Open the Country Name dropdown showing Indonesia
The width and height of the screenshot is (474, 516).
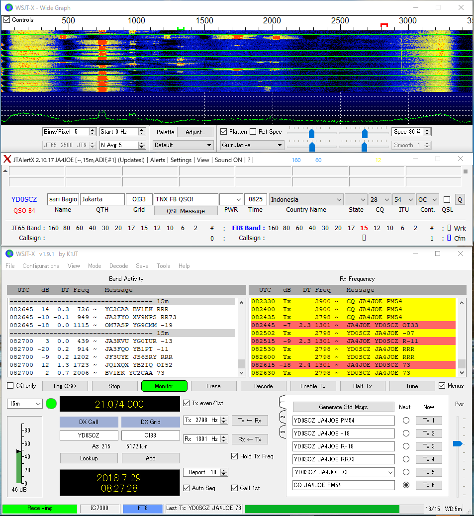pyautogui.click(x=306, y=199)
